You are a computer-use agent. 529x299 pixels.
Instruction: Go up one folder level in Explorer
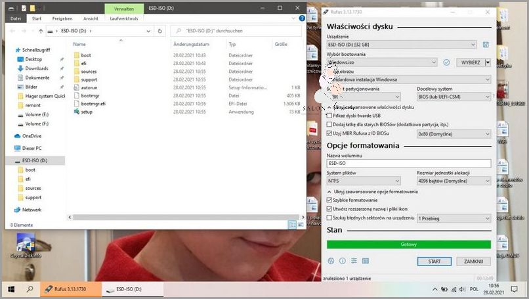point(41,31)
